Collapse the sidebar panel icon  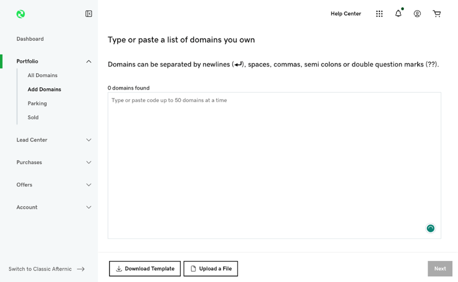point(89,14)
